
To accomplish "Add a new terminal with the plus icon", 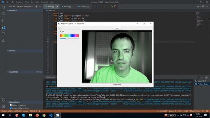I will click(x=198, y=77).
